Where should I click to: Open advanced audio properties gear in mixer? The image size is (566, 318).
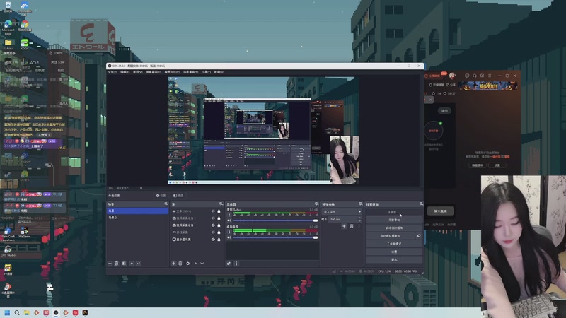(x=229, y=264)
